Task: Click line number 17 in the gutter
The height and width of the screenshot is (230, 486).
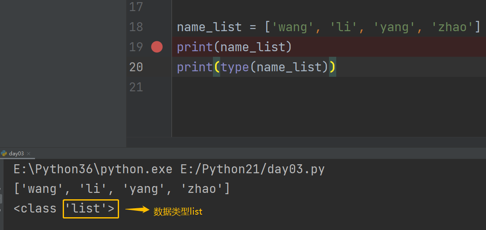Action: (x=136, y=7)
